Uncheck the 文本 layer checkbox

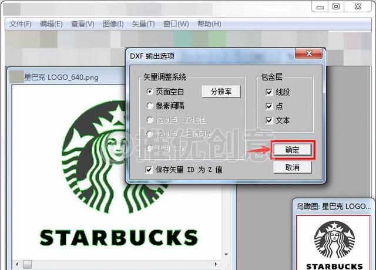coord(269,120)
